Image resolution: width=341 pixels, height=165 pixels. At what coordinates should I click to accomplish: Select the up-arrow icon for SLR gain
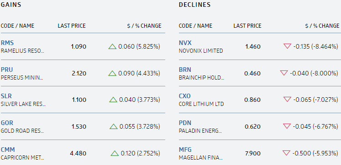tap(113, 100)
